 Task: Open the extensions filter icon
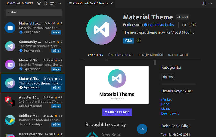(x=39, y=3)
